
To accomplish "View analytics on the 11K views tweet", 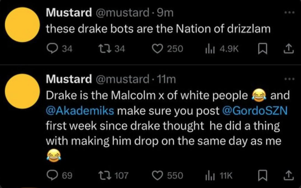I will pos(210,175).
